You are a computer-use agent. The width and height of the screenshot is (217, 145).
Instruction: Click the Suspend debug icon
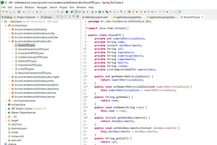pyautogui.click(x=33, y=12)
